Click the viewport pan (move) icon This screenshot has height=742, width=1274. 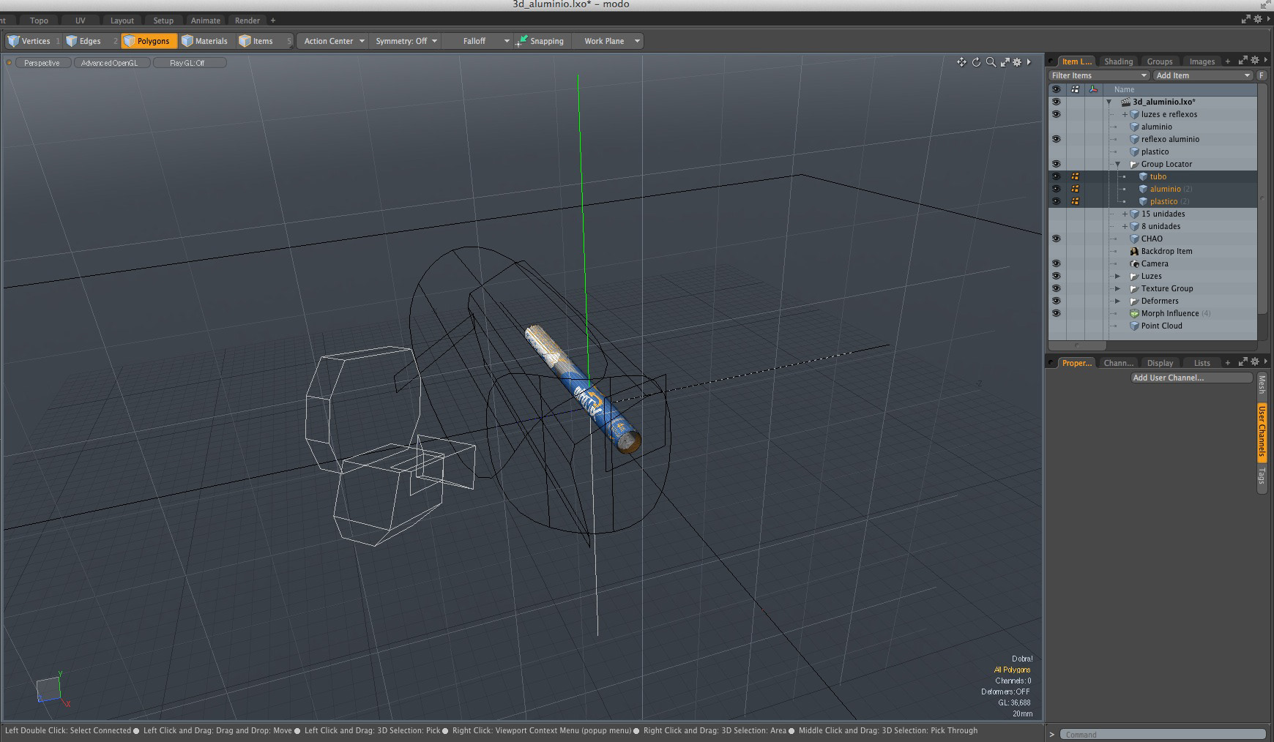pyautogui.click(x=961, y=62)
